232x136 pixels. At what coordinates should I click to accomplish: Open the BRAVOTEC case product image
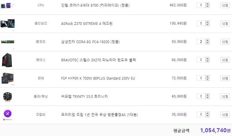(x=8, y=60)
